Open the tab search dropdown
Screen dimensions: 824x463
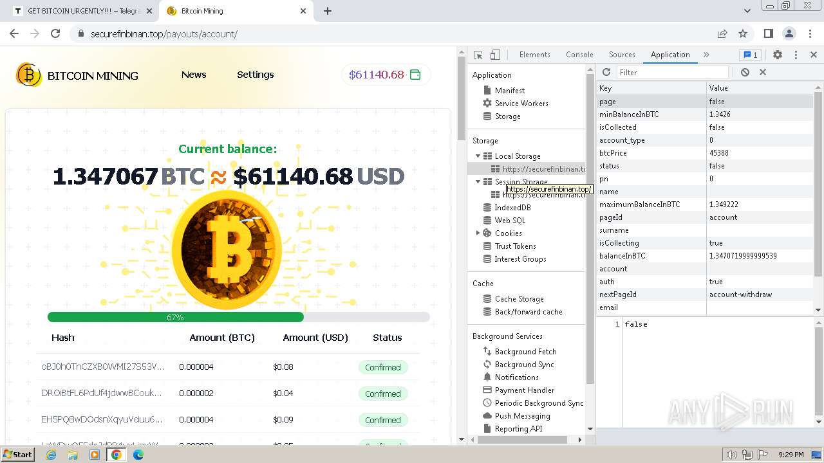[747, 11]
